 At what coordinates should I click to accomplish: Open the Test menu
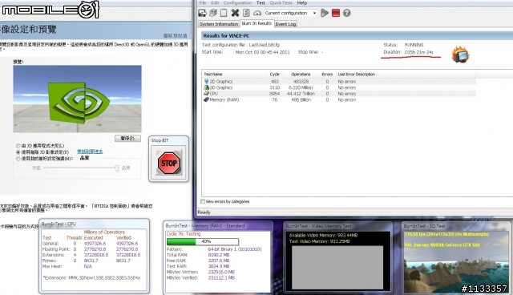[261, 3]
